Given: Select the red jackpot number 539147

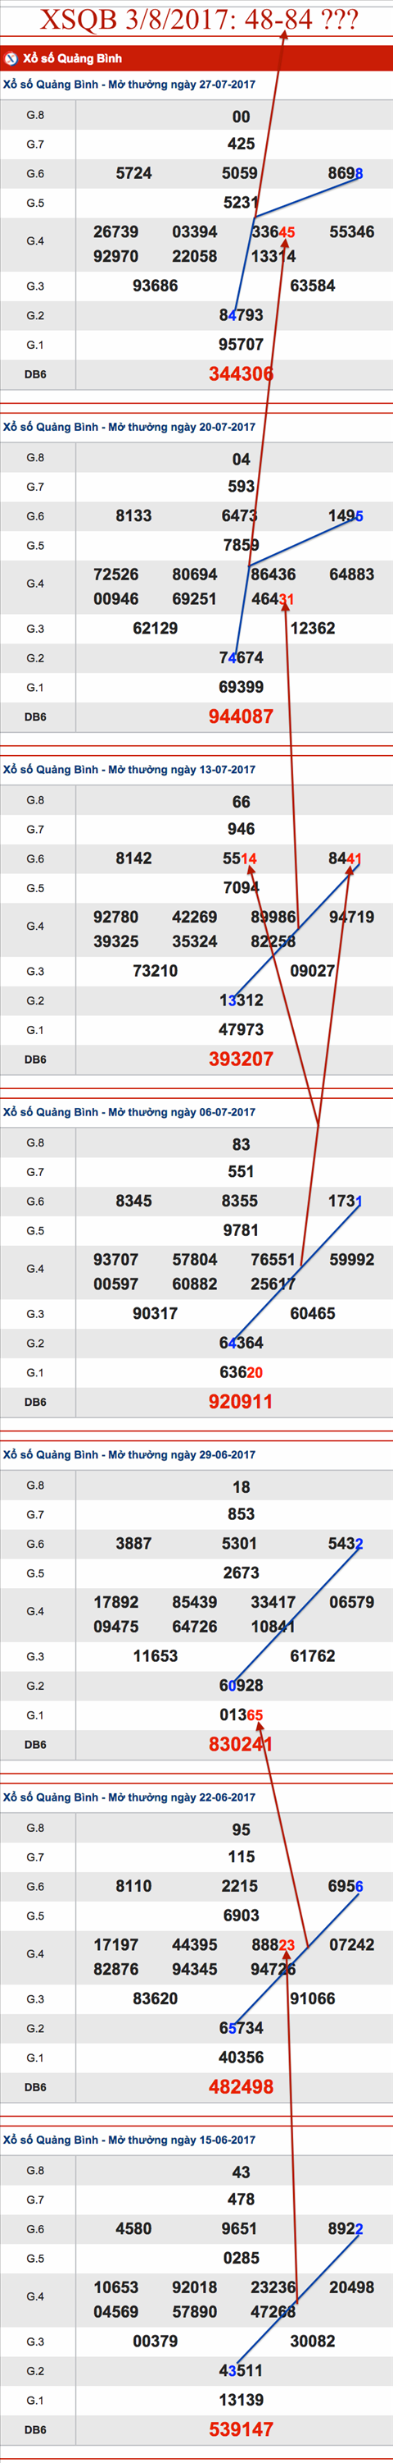Looking at the screenshot, I should tap(242, 2429).
